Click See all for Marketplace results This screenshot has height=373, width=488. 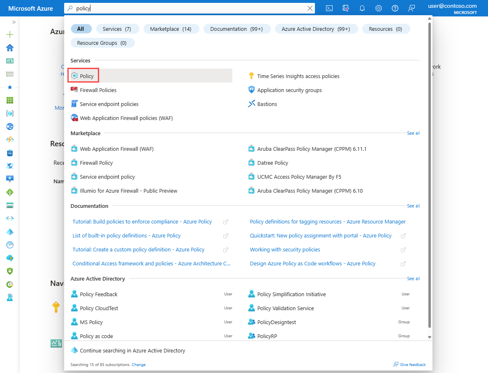click(x=413, y=133)
